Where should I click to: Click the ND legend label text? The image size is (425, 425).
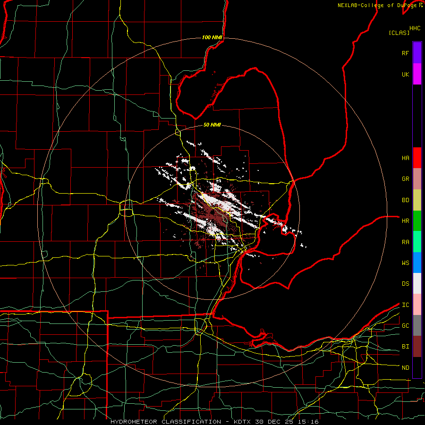pos(405,368)
